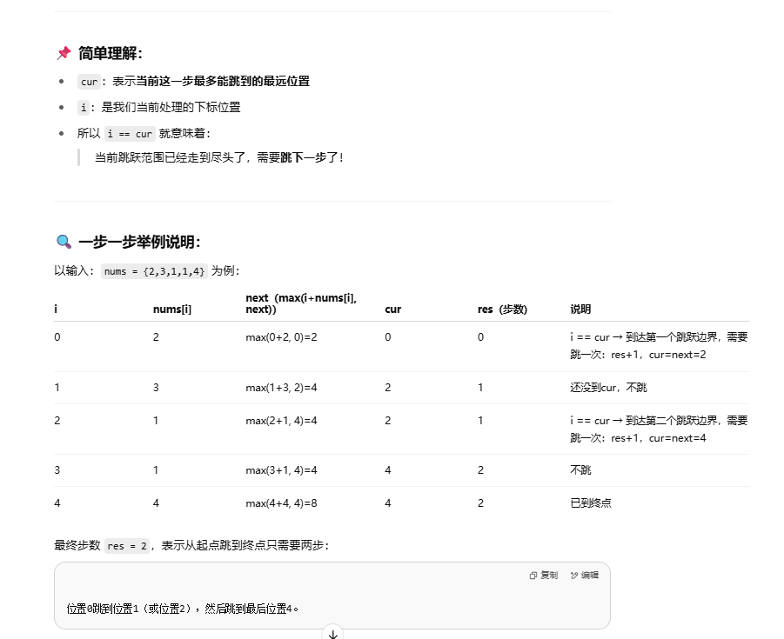The height and width of the screenshot is (639, 784).
Task: Click the scroll-down arrow button
Action: [x=333, y=634]
